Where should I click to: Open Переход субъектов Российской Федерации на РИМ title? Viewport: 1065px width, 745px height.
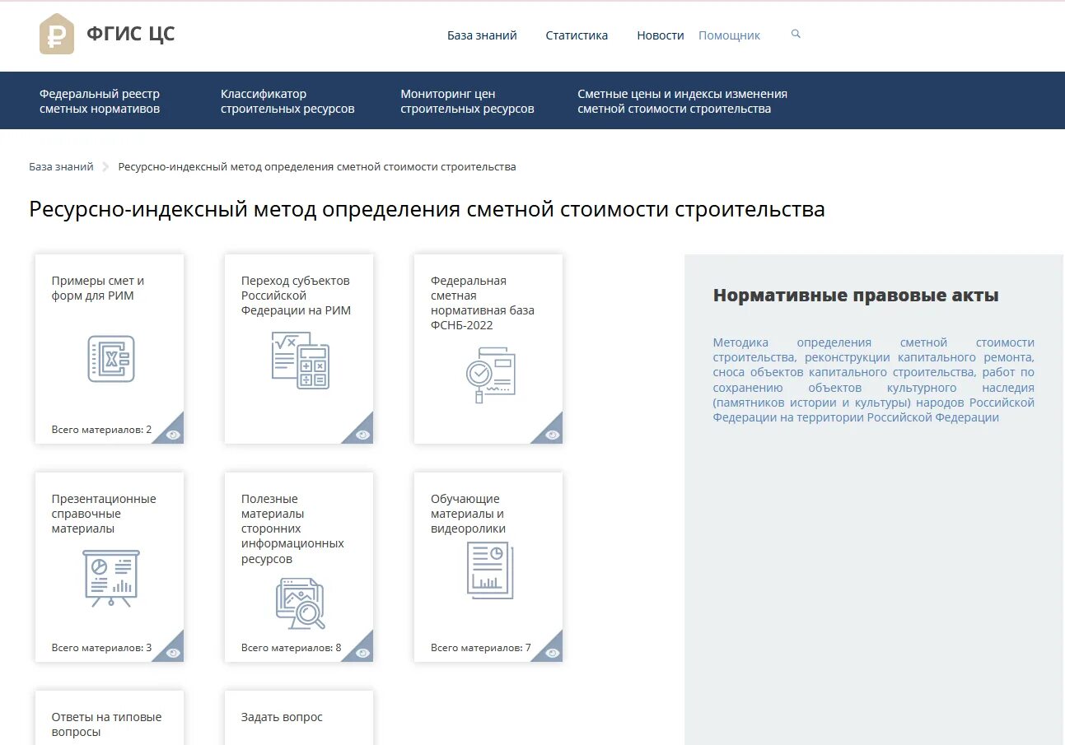click(296, 296)
